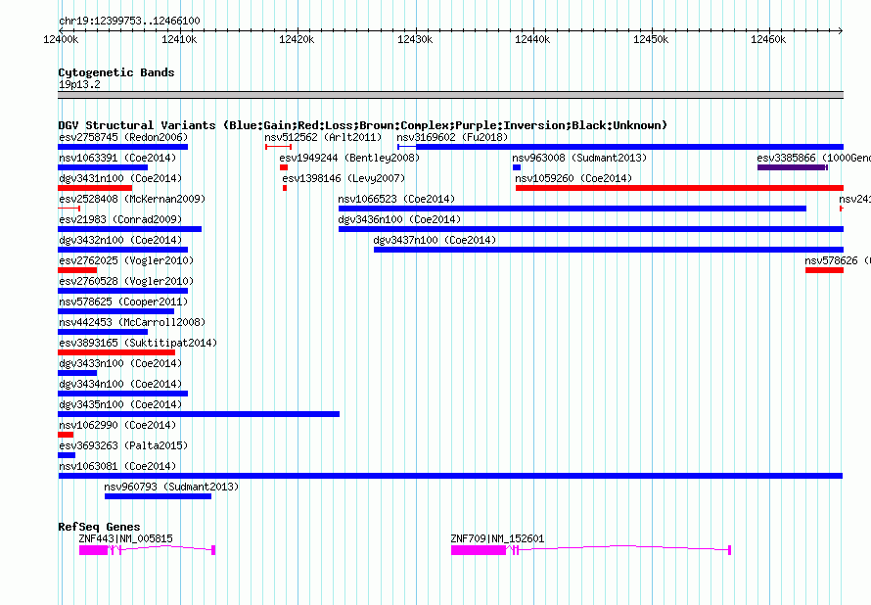871x605 pixels.
Task: Click the 12450k ruler position
Action: (x=651, y=39)
